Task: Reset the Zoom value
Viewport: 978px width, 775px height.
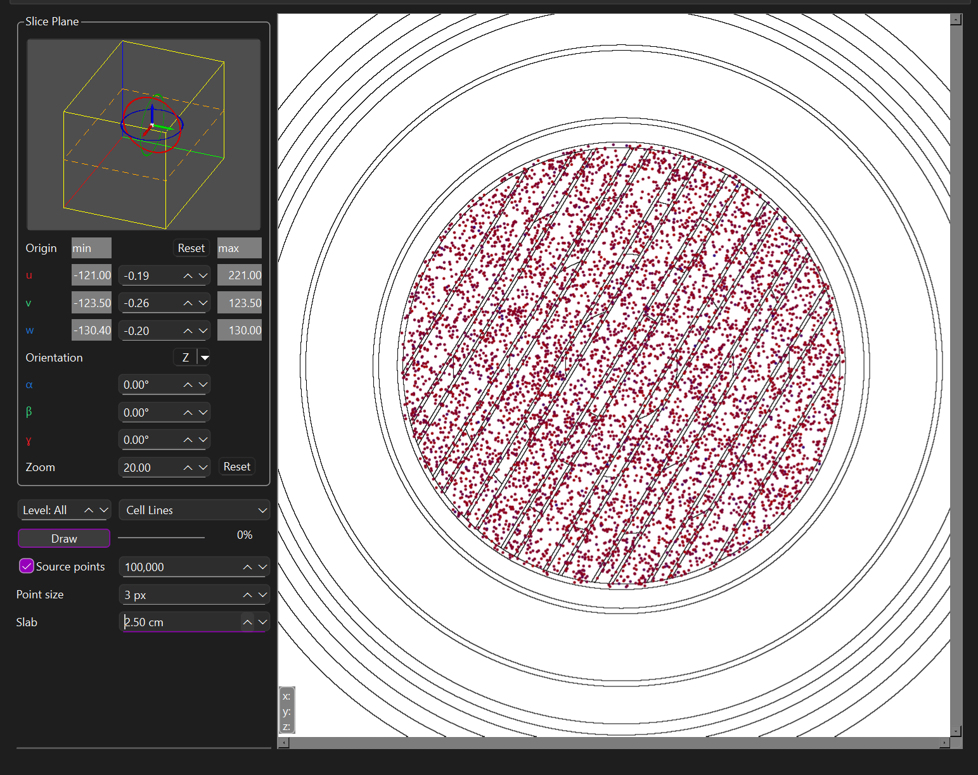Action: coord(237,467)
